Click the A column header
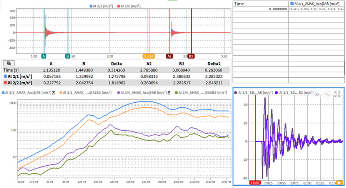346x188 pixels. coord(51,63)
